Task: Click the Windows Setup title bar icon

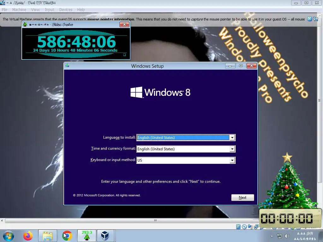Action: click(x=67, y=66)
